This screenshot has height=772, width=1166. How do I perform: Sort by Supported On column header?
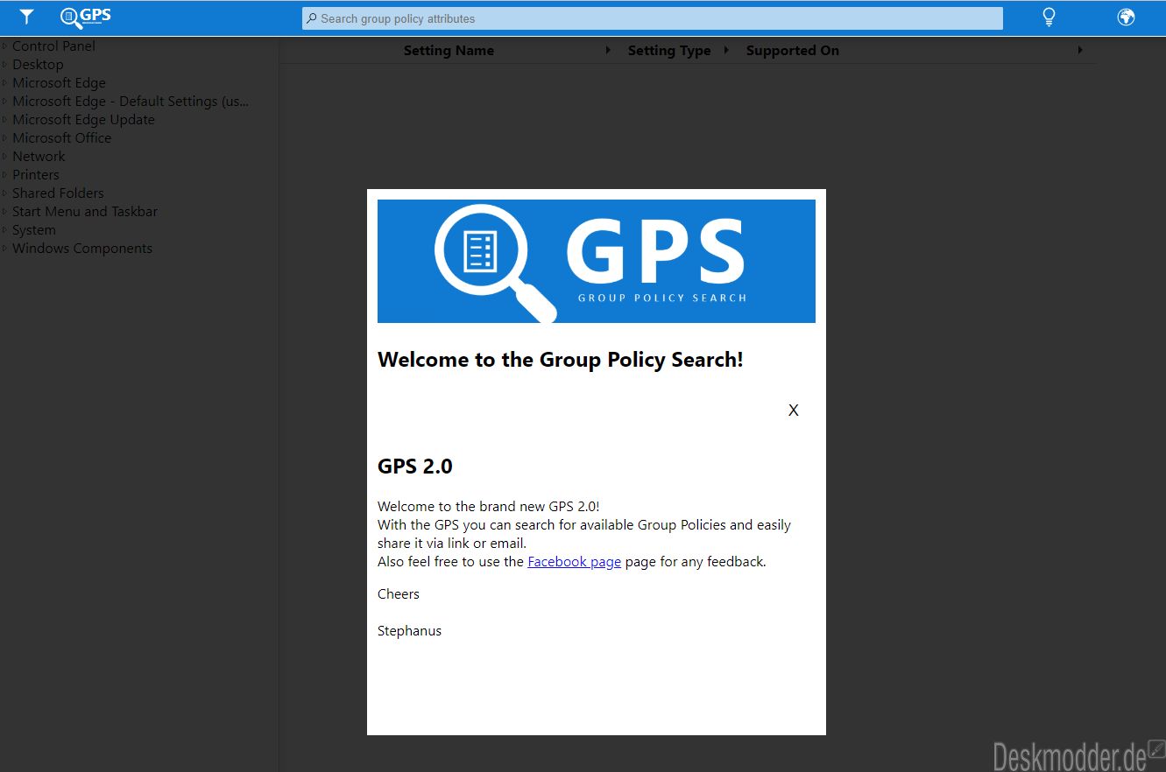coord(793,51)
